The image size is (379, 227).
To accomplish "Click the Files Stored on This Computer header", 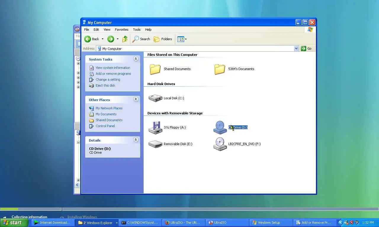I will coord(172,55).
